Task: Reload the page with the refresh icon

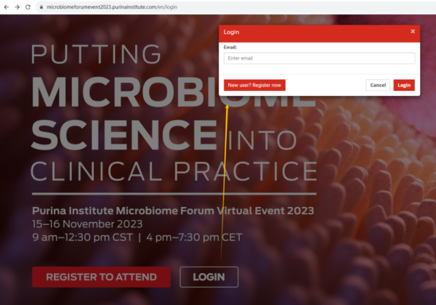Action: (x=28, y=7)
